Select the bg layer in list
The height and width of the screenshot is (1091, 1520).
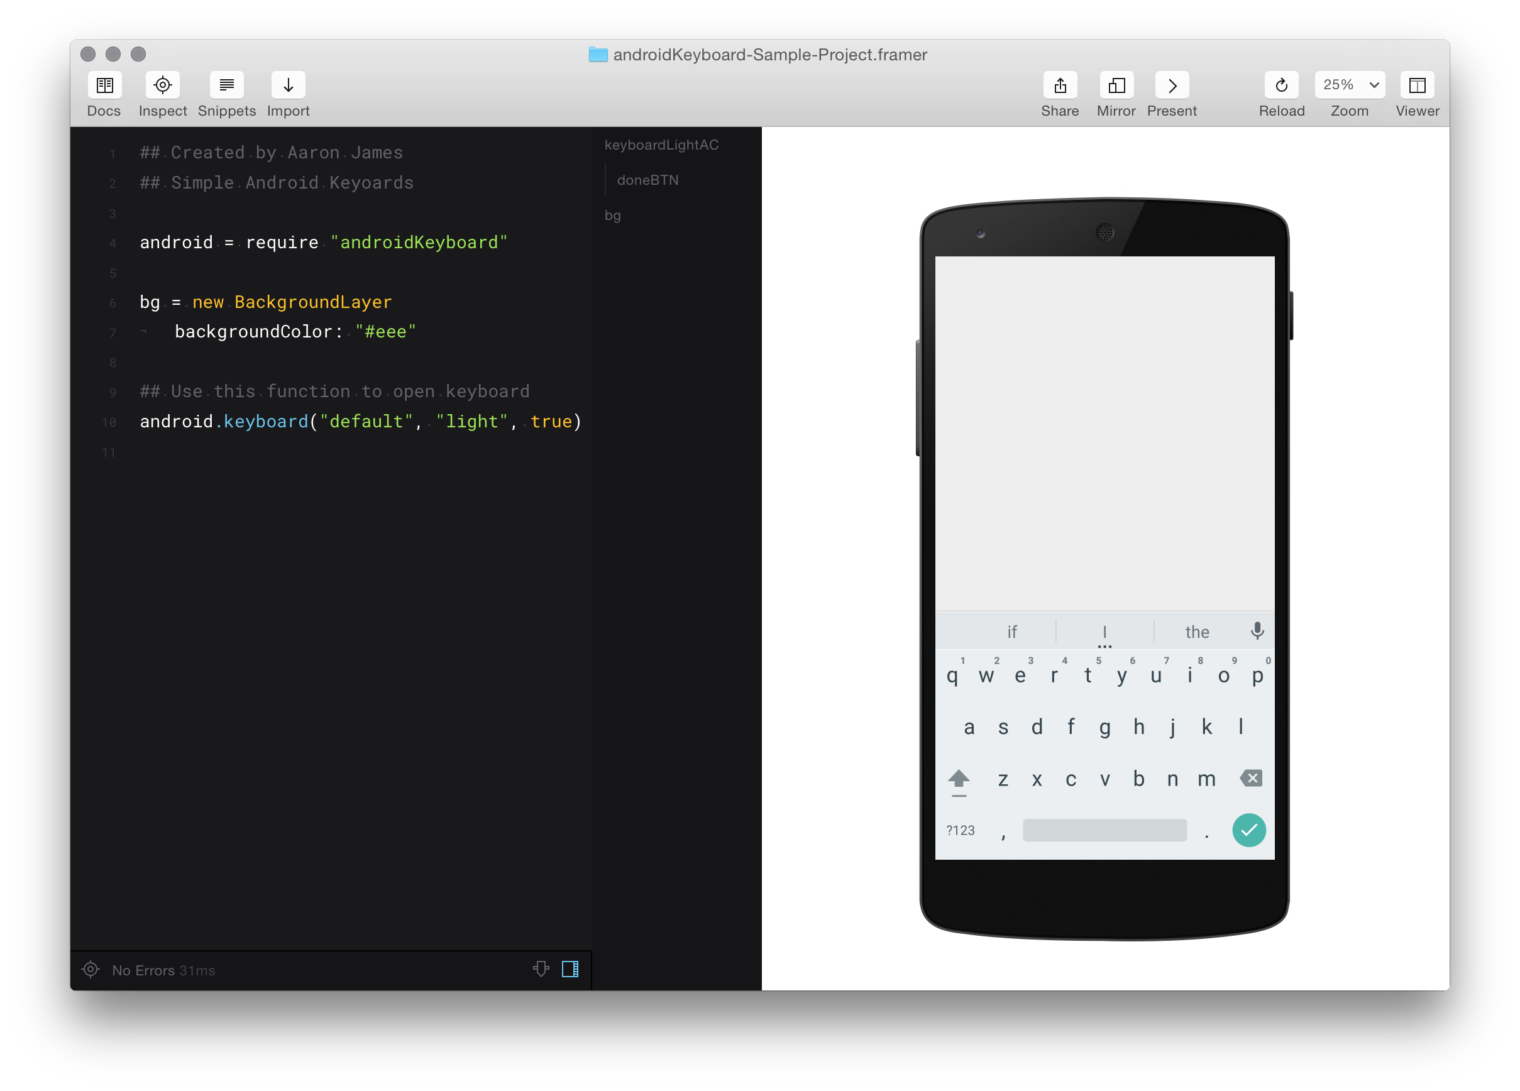tap(612, 216)
